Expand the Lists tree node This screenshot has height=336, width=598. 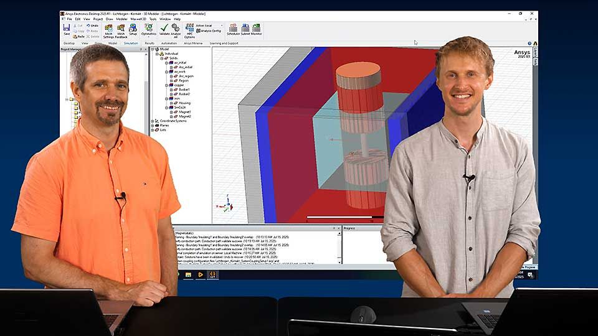(153, 130)
